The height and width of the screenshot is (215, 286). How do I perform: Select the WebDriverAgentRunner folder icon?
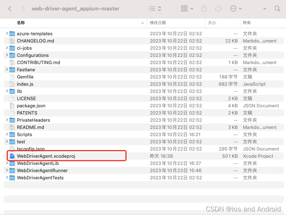[12, 170]
